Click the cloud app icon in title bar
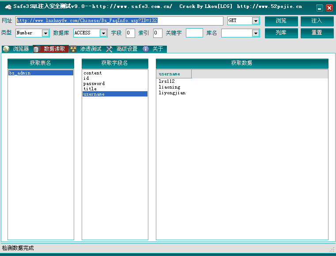 pos(8,7)
